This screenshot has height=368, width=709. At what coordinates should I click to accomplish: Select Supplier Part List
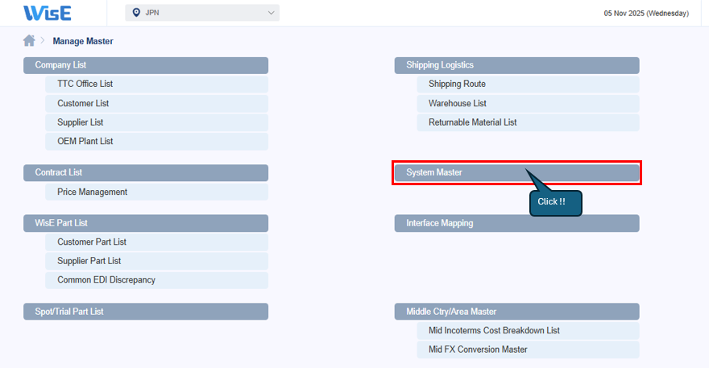tap(89, 261)
